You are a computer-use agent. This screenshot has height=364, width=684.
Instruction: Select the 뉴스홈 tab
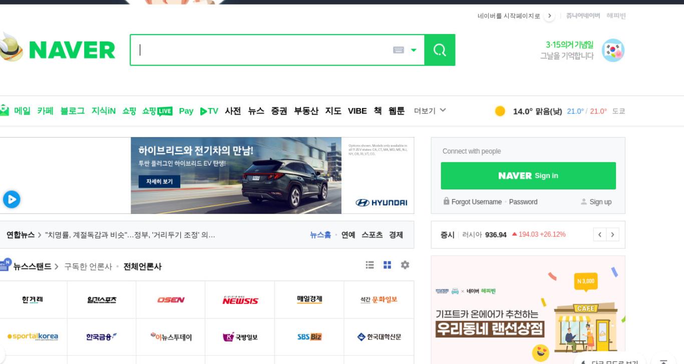click(x=320, y=235)
